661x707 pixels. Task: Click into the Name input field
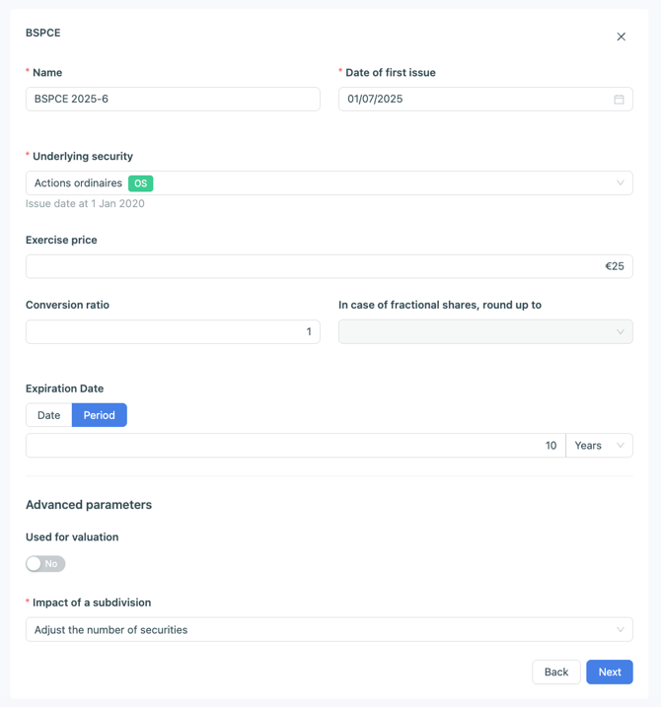click(173, 100)
